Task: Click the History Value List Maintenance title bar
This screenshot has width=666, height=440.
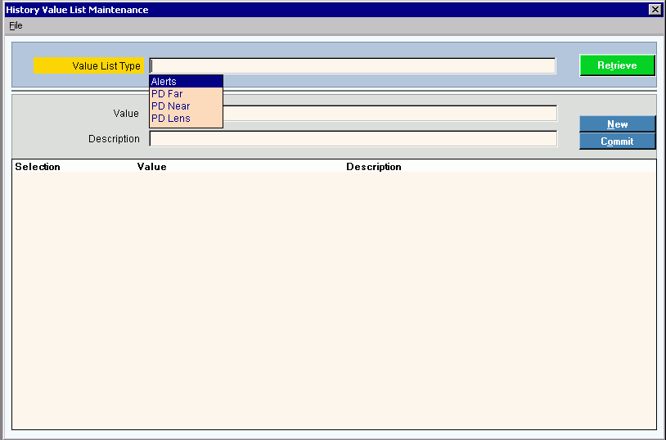Action: [x=327, y=9]
